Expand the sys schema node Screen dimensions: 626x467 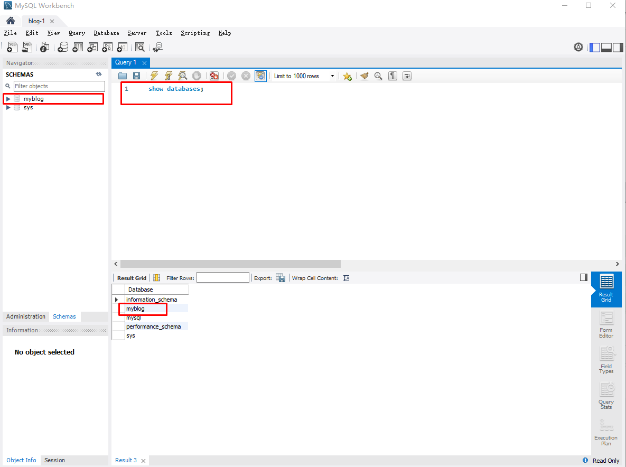click(8, 107)
